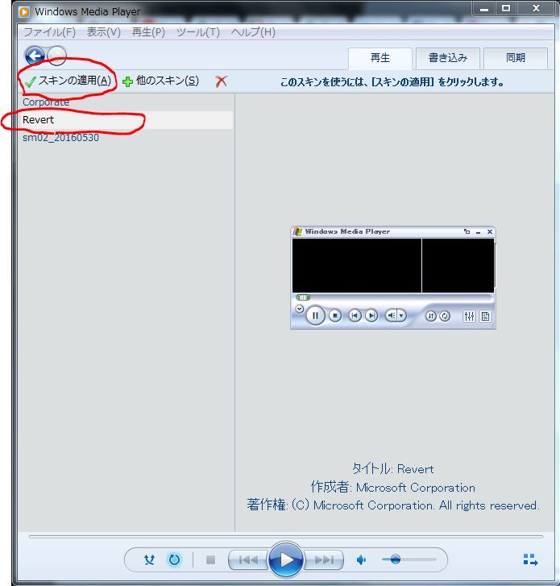Switch to Now Playing mode icon
Image resolution: width=560 pixels, height=586 pixels.
[x=530, y=560]
